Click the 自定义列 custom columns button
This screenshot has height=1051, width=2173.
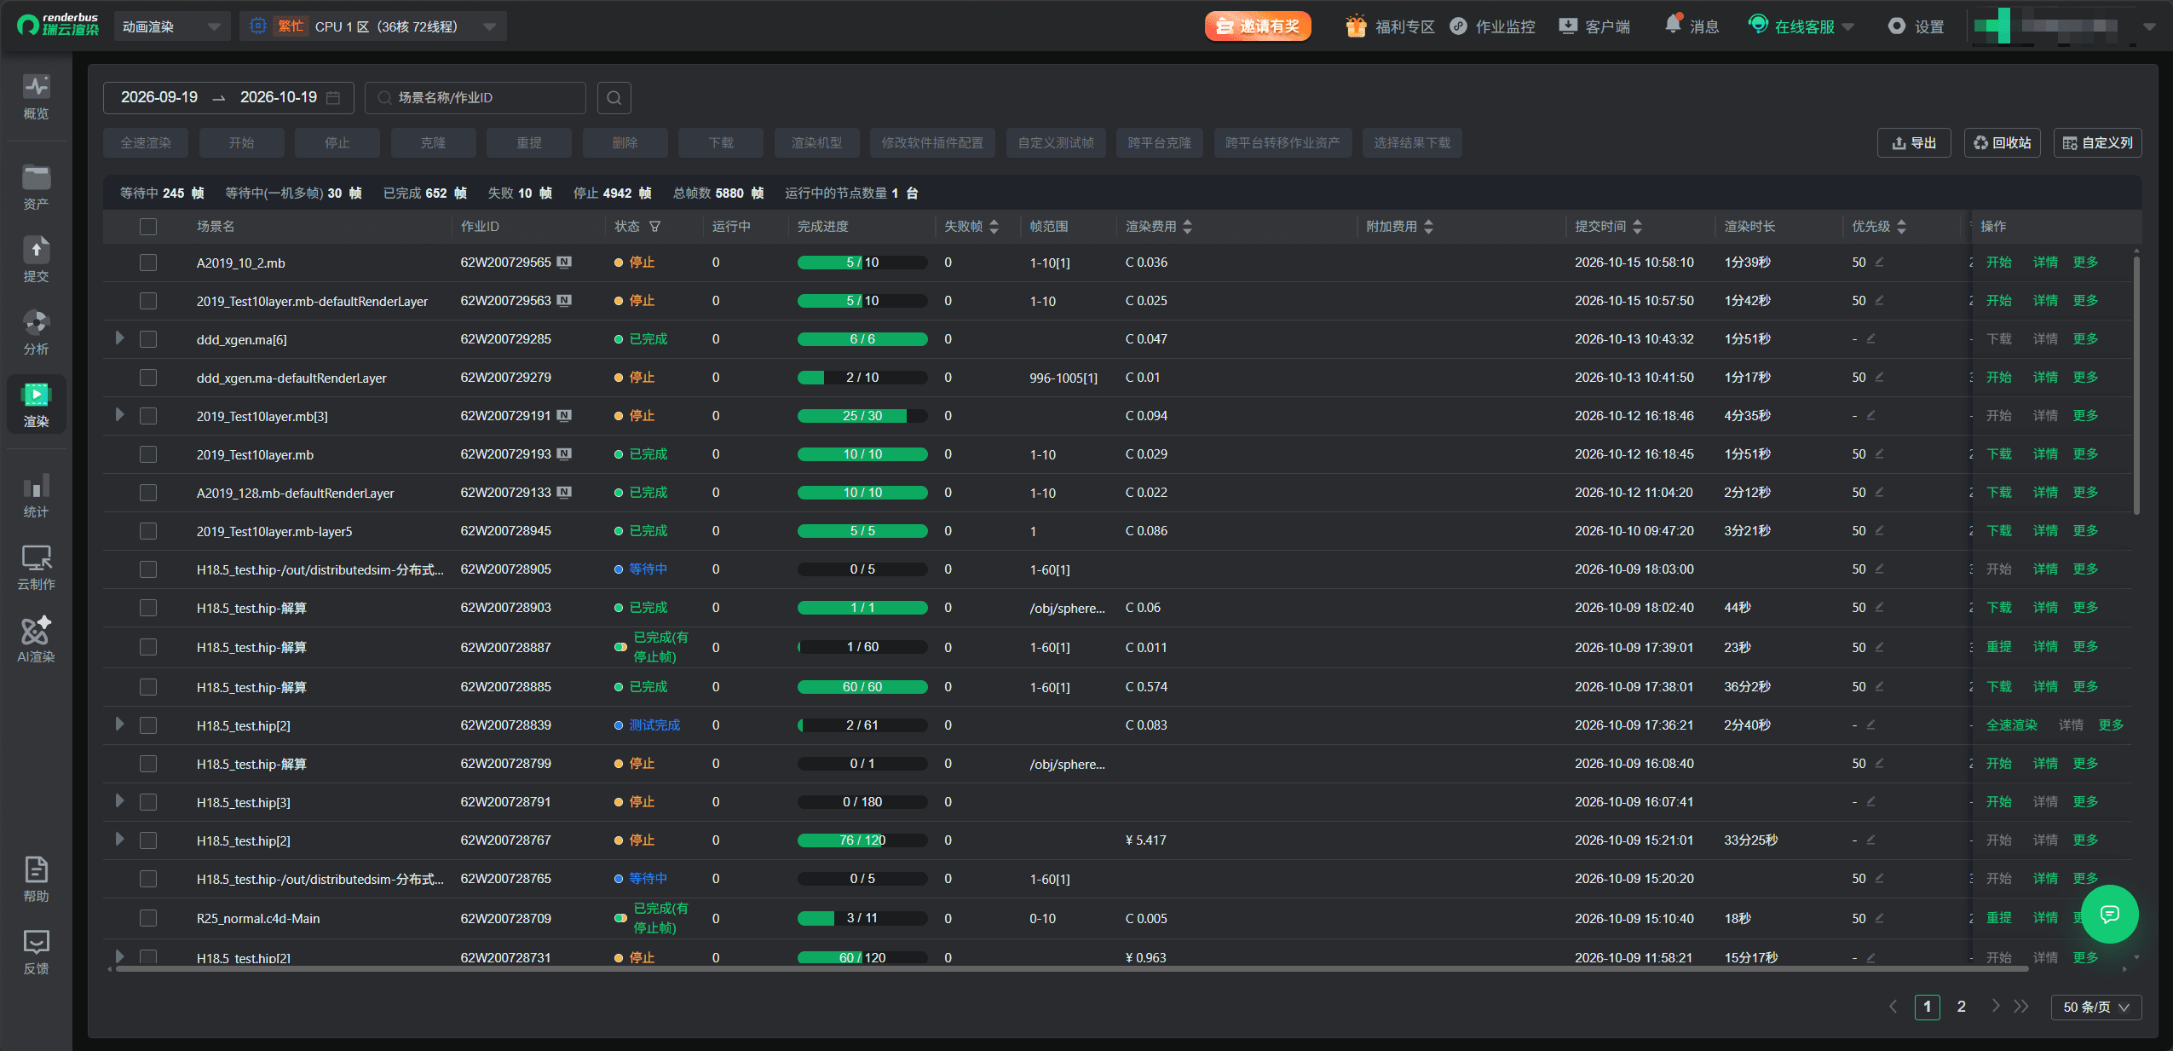(2097, 143)
